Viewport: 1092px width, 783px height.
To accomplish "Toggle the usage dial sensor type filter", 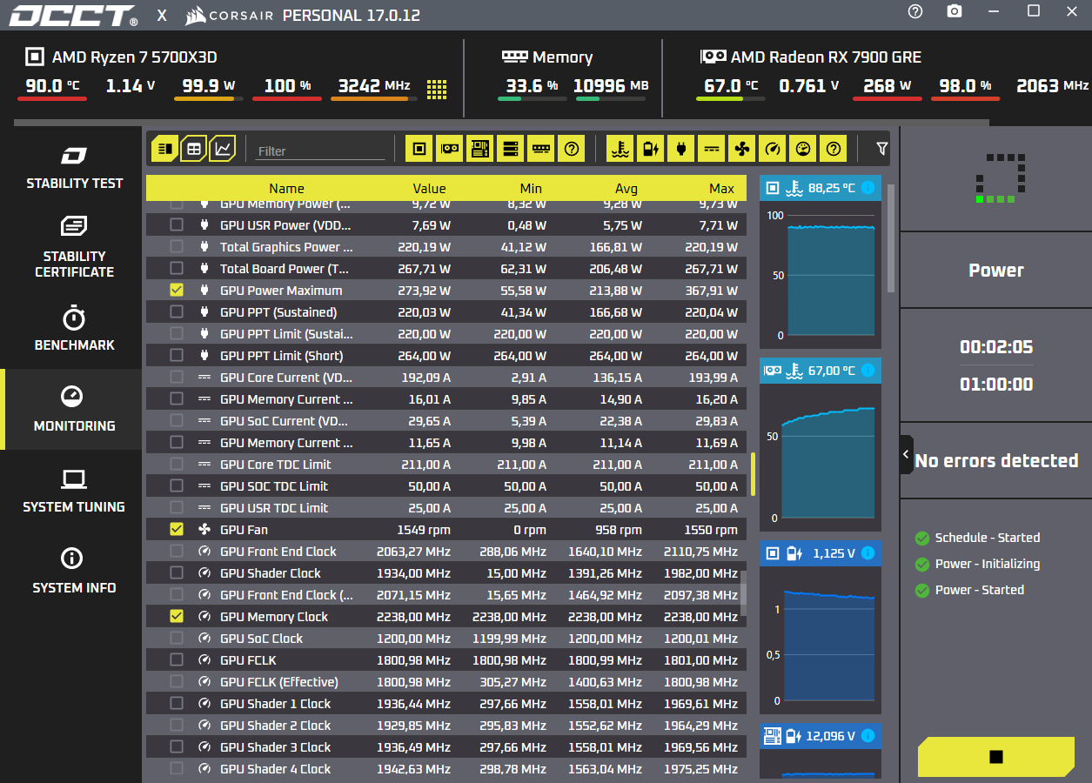I will 803,149.
